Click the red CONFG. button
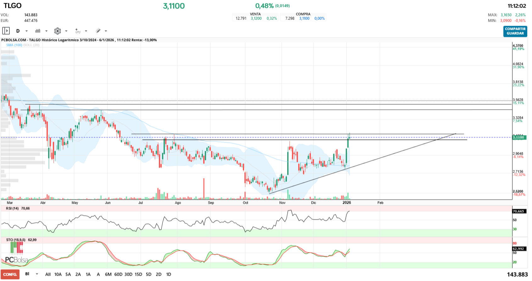Image resolution: width=532 pixels, height=281 pixels. (10, 274)
